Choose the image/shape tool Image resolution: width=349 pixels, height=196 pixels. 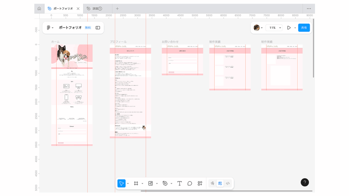pyautogui.click(x=150, y=183)
